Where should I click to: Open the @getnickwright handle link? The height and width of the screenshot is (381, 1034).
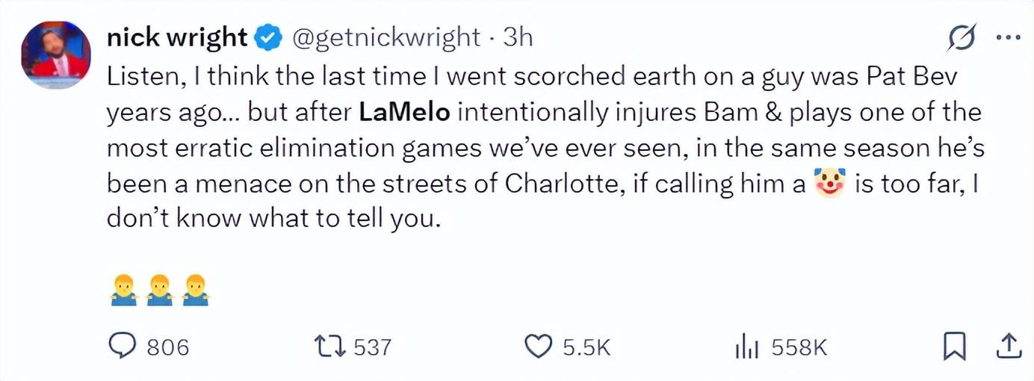point(385,37)
